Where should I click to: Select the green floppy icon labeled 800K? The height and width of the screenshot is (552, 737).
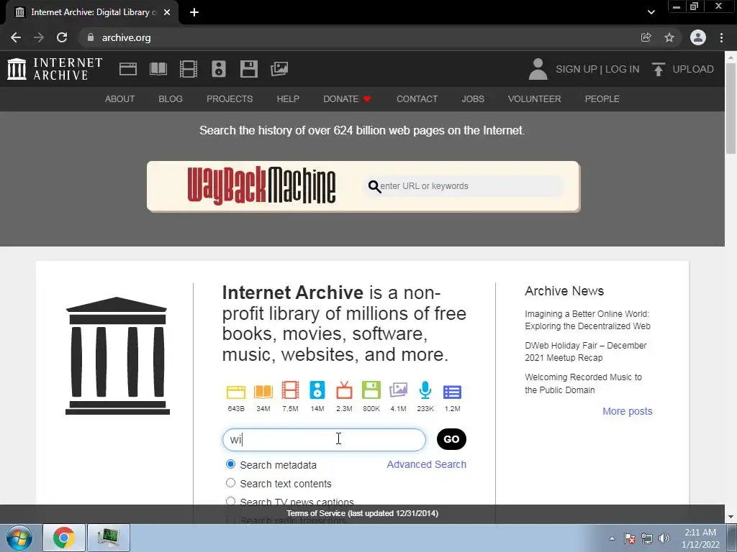coord(371,390)
